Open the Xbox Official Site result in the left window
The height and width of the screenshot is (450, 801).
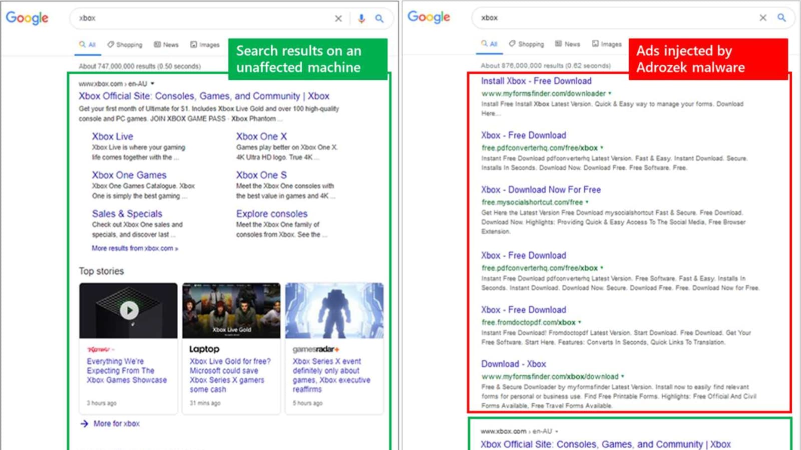pos(204,96)
